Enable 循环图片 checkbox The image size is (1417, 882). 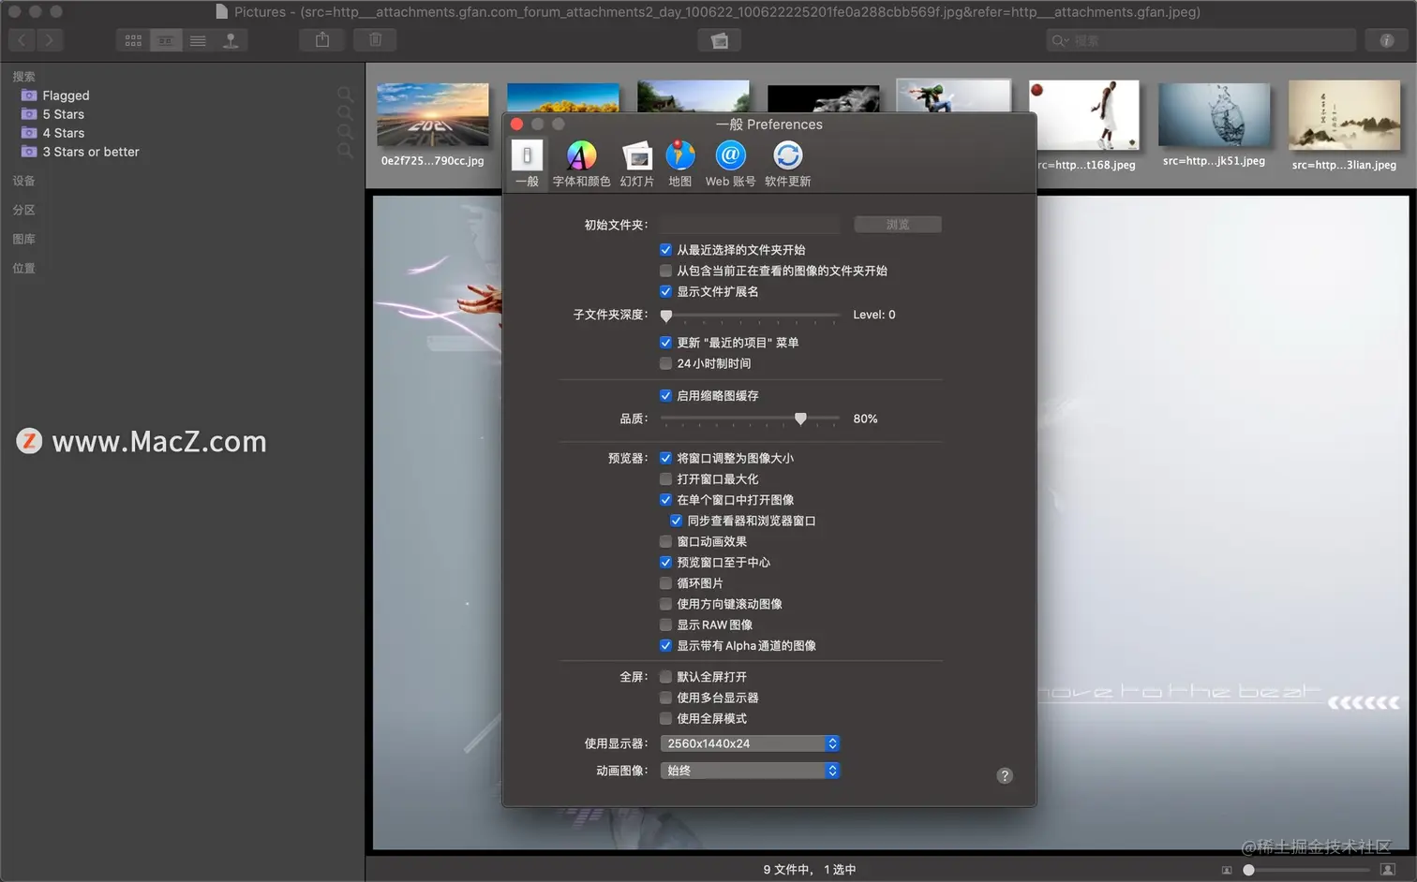[x=665, y=583]
